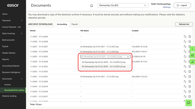The height and width of the screenshot is (109, 195).
Task: Download the 01.01.2021 - 31.12.2021.zip file
Action: [99, 77]
